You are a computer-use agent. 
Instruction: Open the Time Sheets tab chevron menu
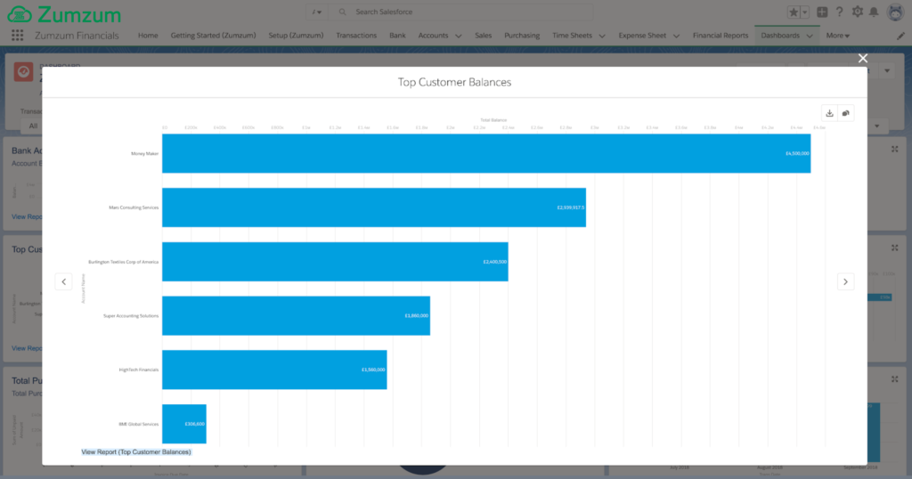pos(602,36)
